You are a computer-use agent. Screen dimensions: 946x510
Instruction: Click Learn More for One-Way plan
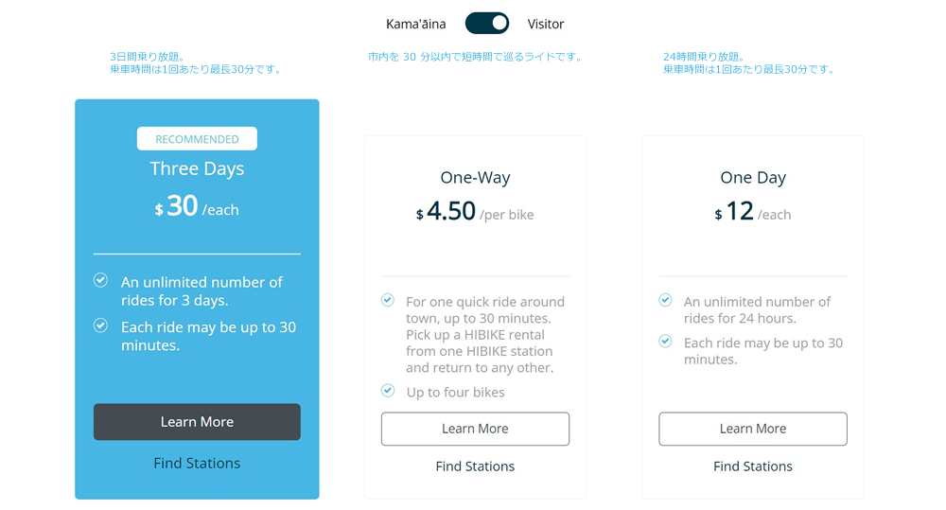(475, 429)
